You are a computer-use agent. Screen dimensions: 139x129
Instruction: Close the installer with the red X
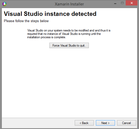tap(132, 3)
